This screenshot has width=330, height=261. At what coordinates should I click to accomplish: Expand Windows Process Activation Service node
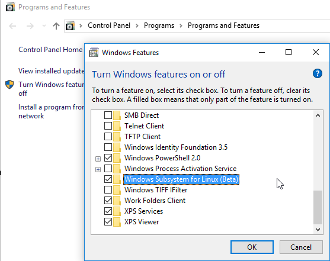click(x=98, y=169)
